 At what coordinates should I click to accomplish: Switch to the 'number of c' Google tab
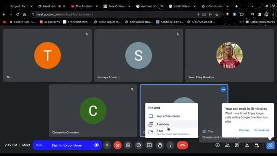[149, 6]
